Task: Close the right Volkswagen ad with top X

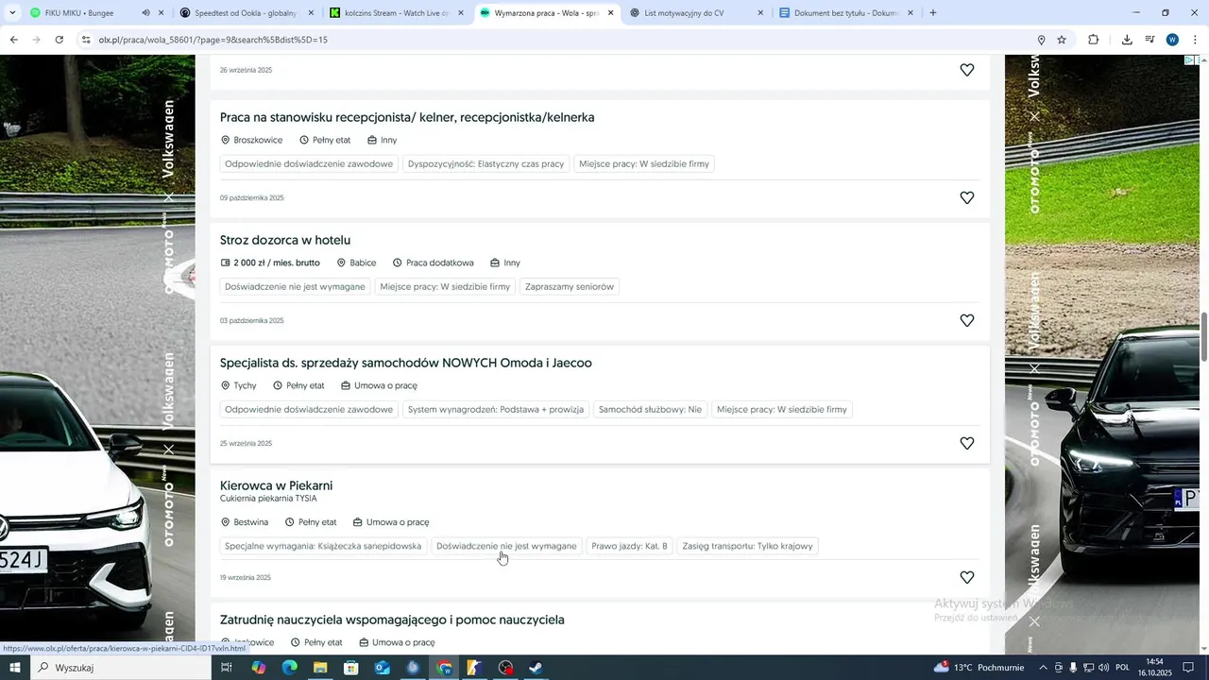Action: pos(1034,116)
